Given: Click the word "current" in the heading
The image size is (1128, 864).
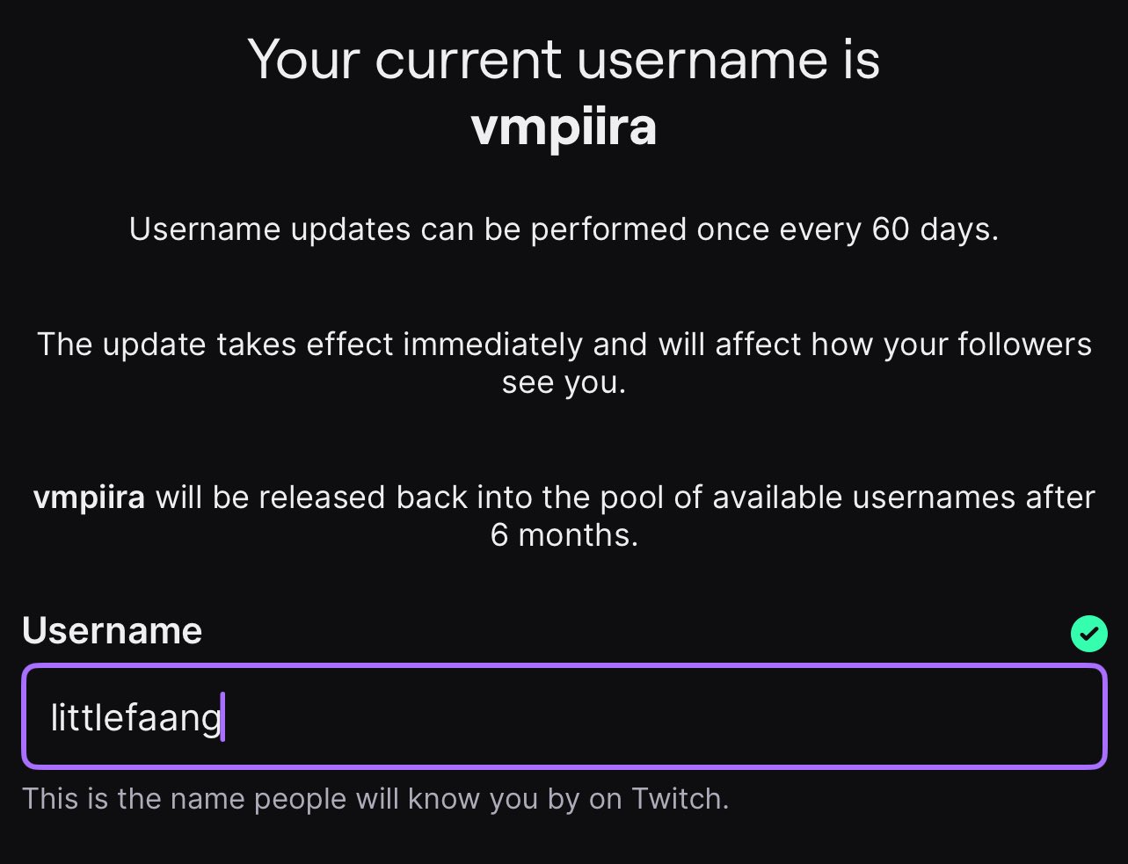Looking at the screenshot, I should click(x=468, y=60).
